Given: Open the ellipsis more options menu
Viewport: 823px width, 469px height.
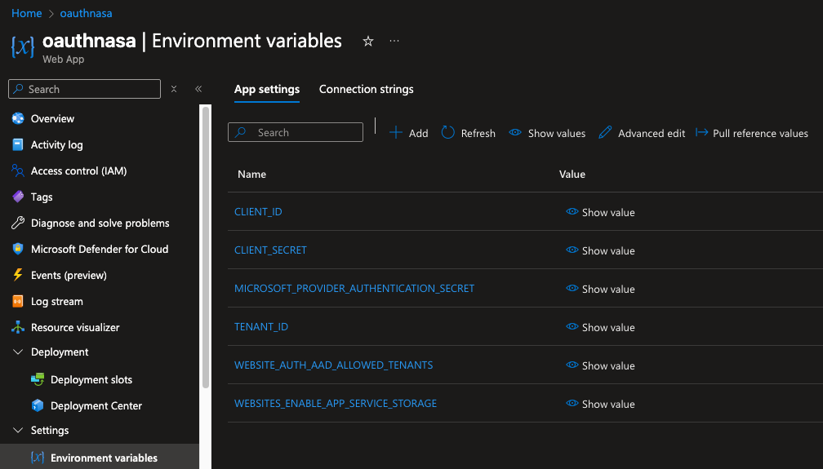Looking at the screenshot, I should click(394, 42).
